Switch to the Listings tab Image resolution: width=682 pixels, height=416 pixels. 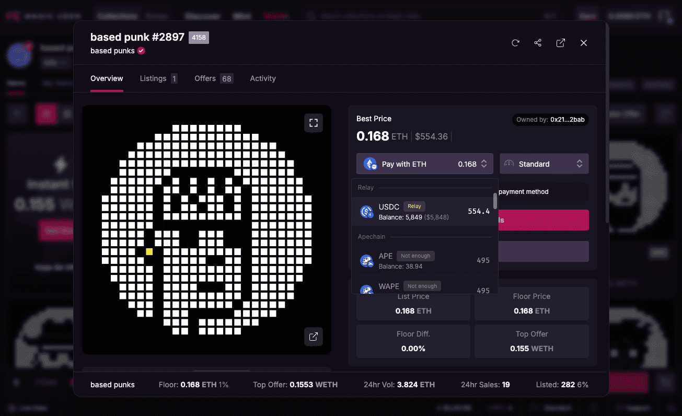[x=159, y=78]
